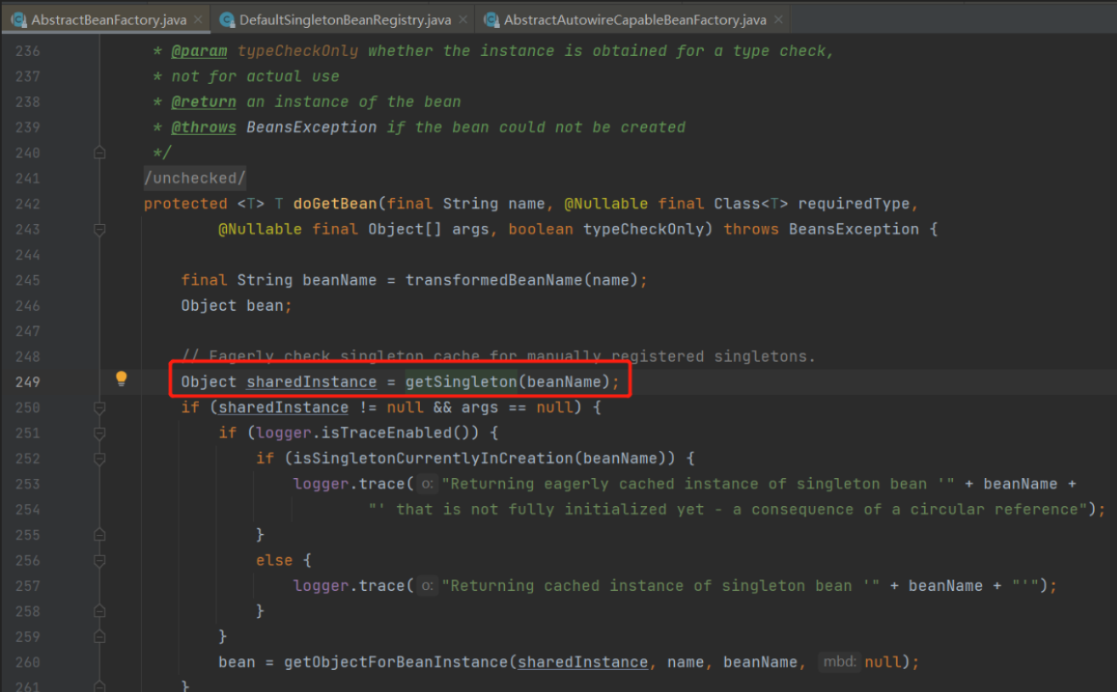
Task: Click BeansException in the Javadoc line 239
Action: [312, 127]
